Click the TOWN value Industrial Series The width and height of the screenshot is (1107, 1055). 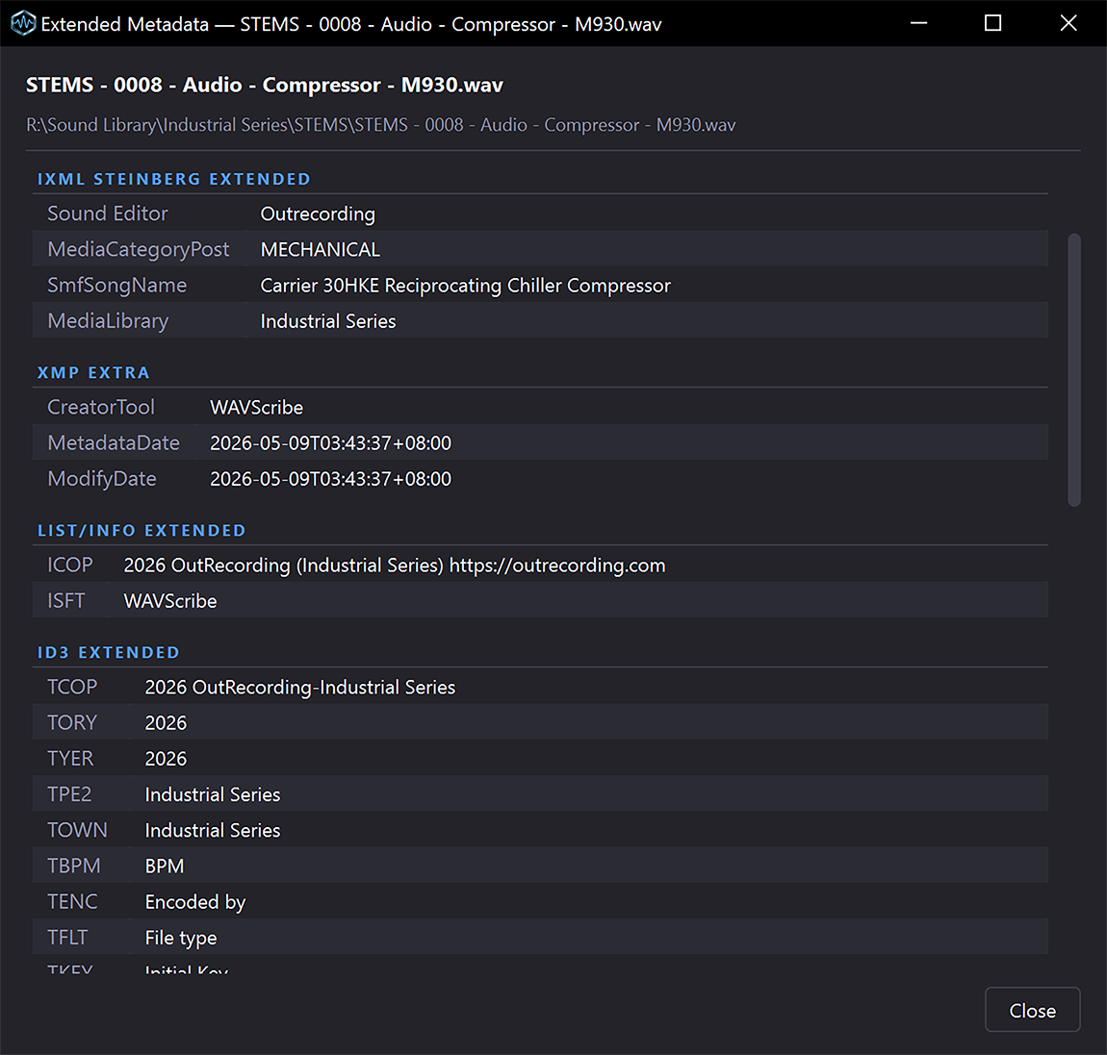point(213,831)
